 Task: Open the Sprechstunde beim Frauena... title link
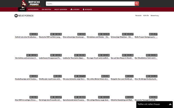tap(74, 100)
